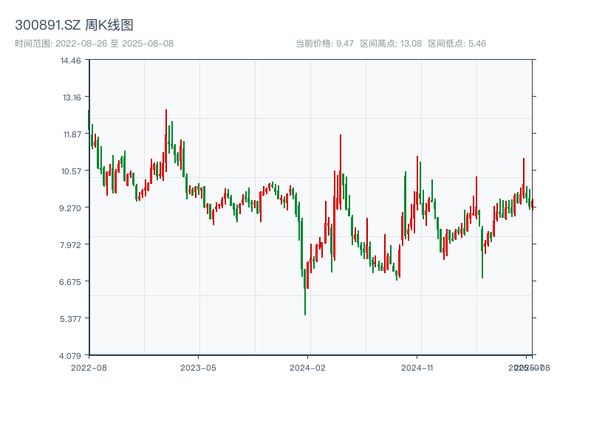Click the 区间高点 13.08 label
Viewport: 591px width, 443px height.
pos(391,44)
